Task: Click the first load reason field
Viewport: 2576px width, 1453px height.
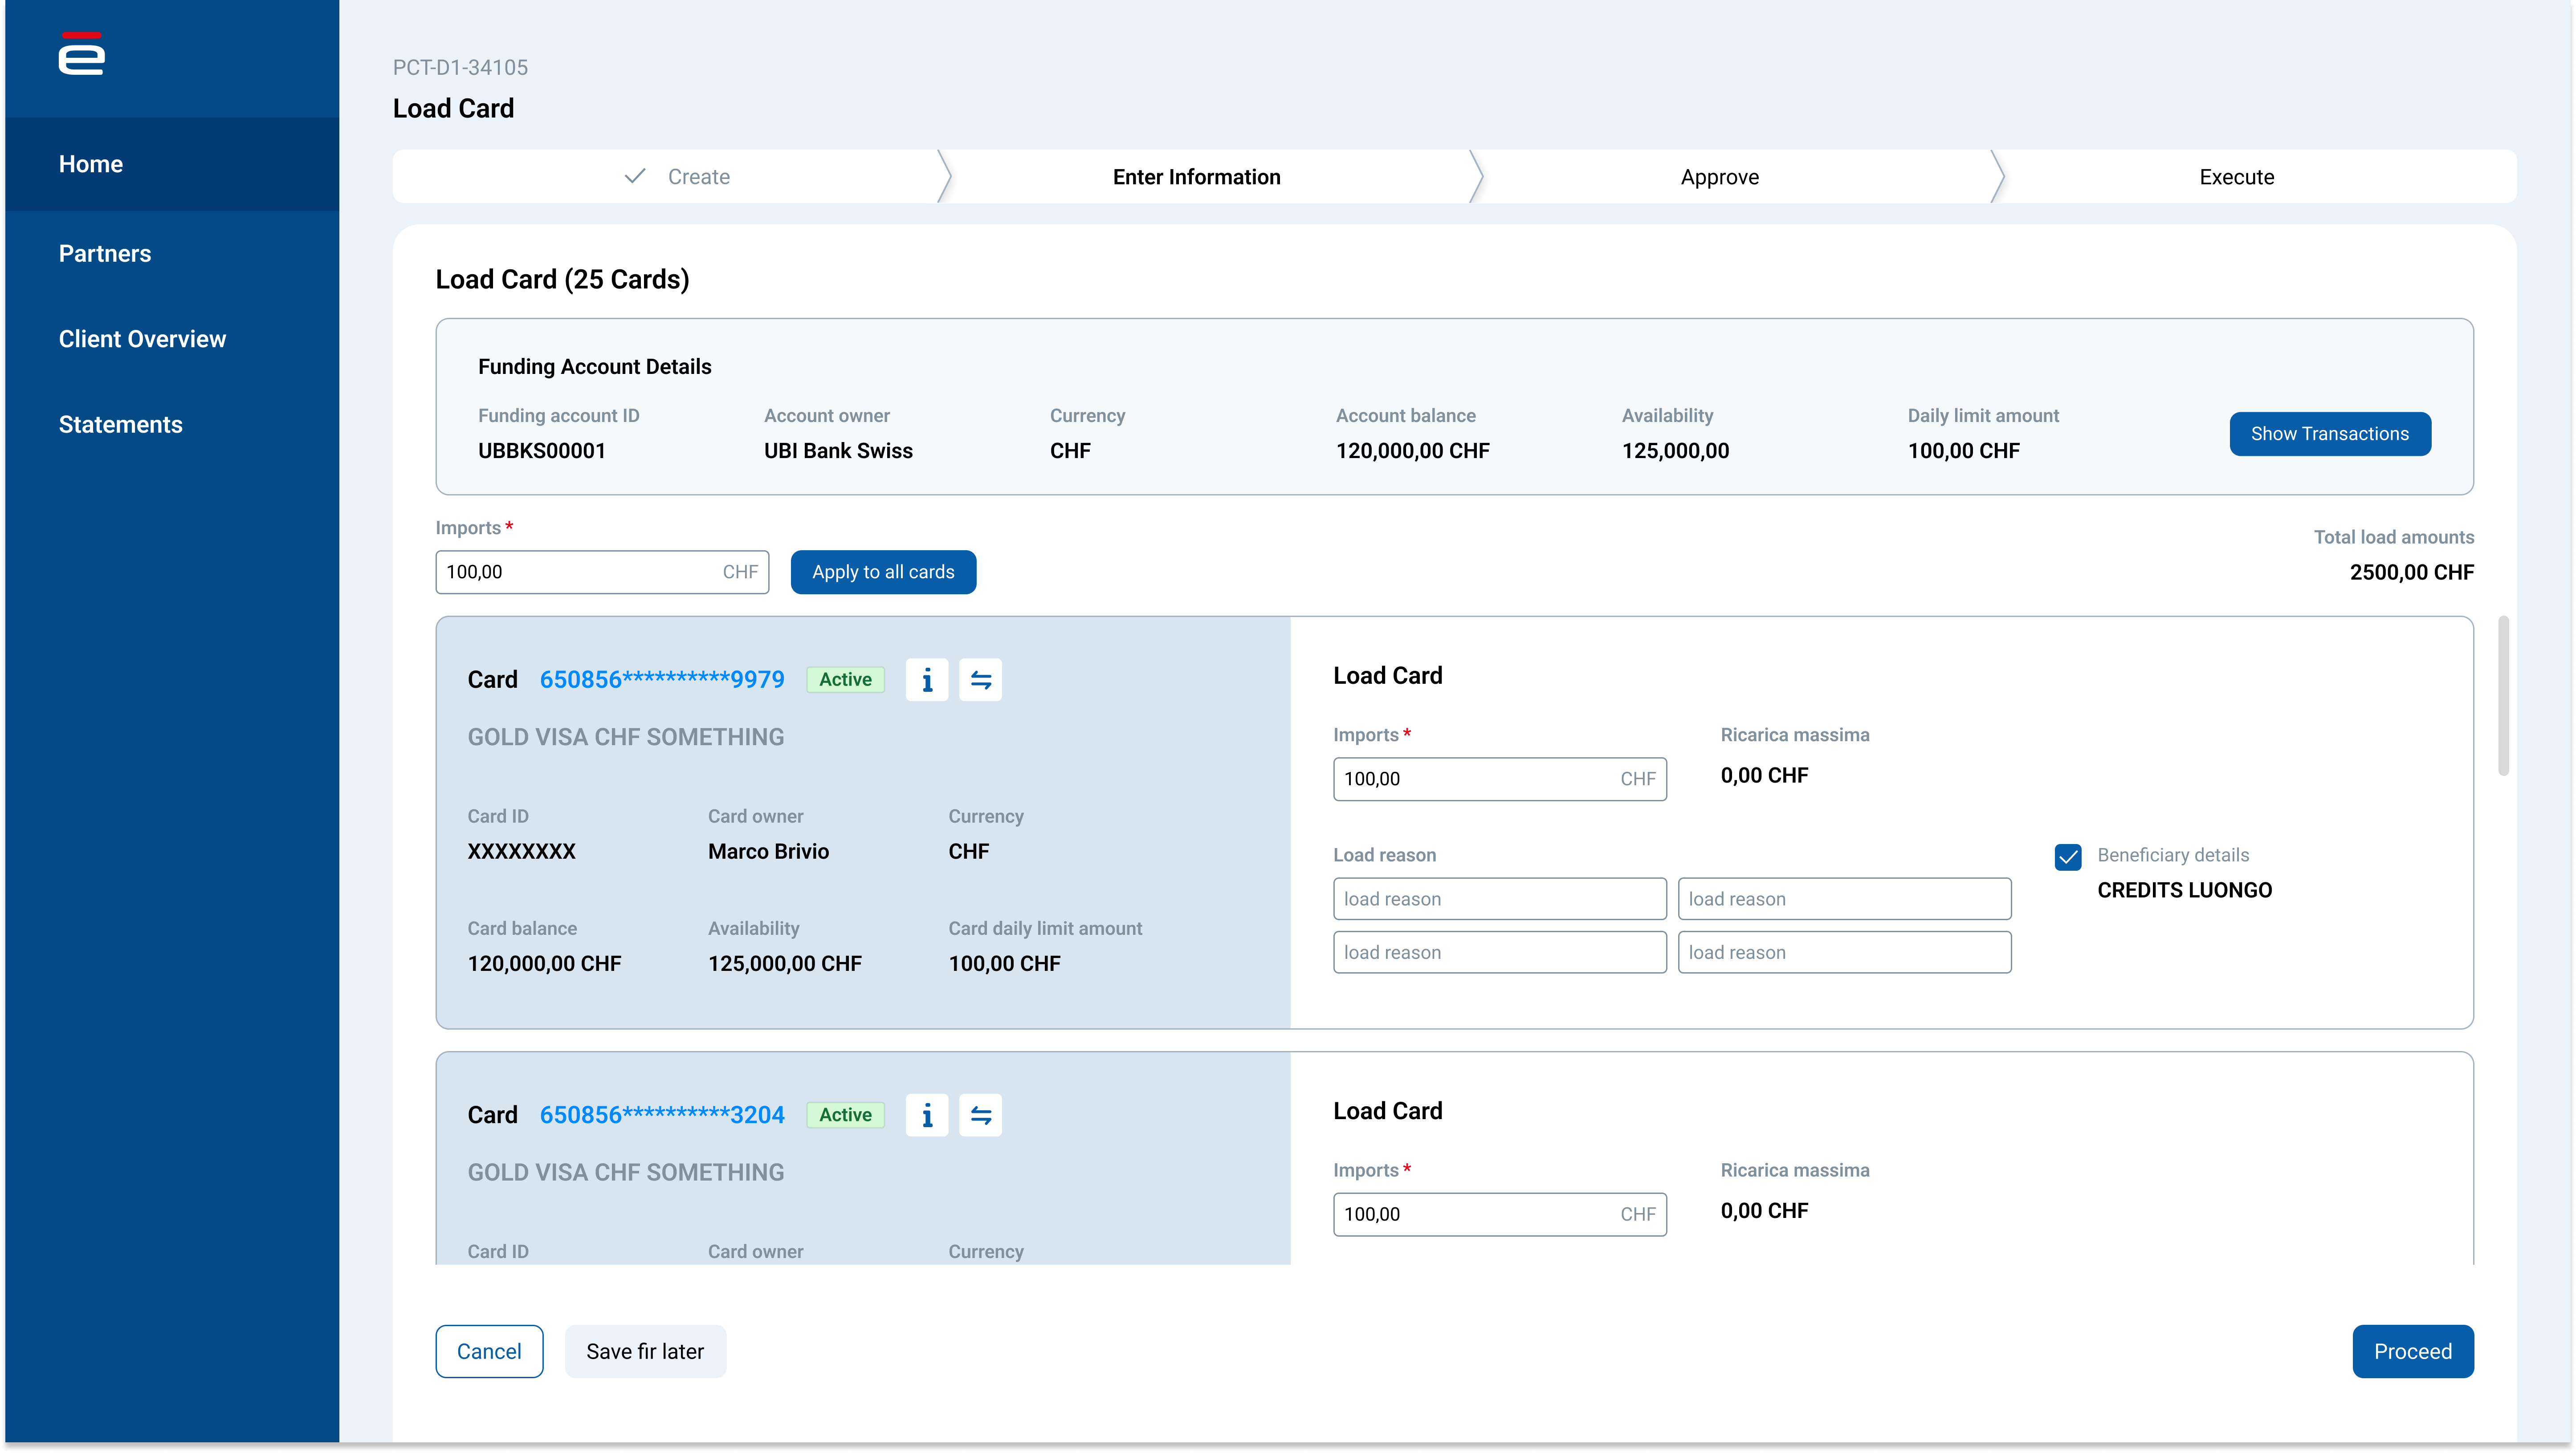Action: 1500,898
